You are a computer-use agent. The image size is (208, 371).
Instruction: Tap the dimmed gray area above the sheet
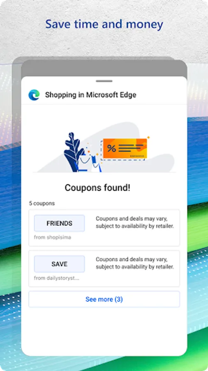(104, 68)
